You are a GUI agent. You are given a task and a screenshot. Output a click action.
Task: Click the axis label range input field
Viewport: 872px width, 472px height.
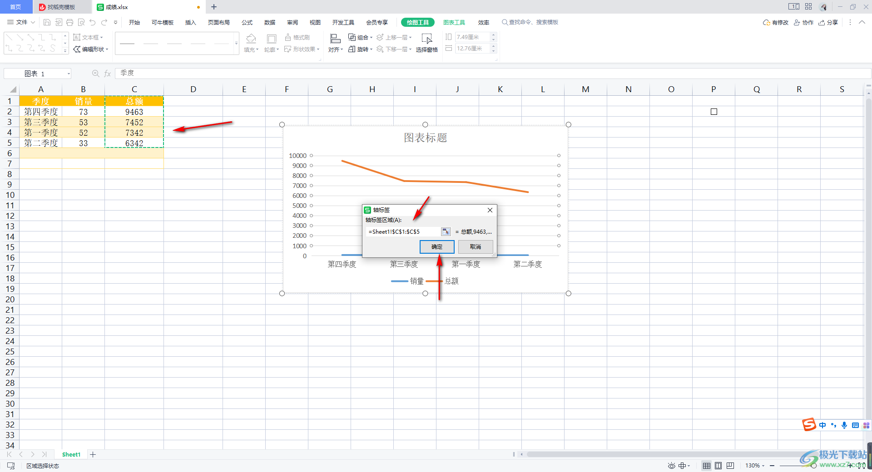tap(403, 232)
